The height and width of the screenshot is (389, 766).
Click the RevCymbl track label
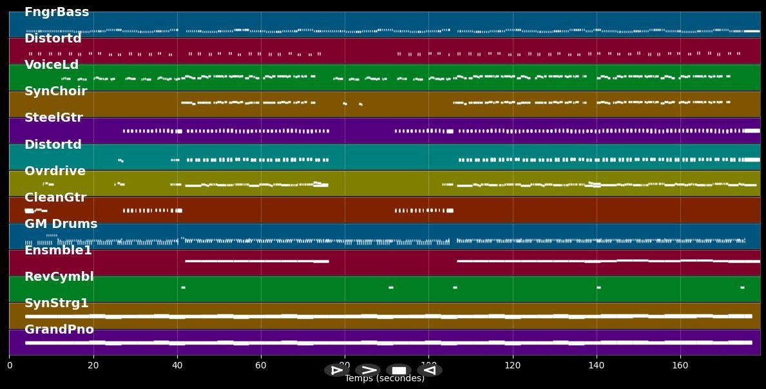(59, 277)
